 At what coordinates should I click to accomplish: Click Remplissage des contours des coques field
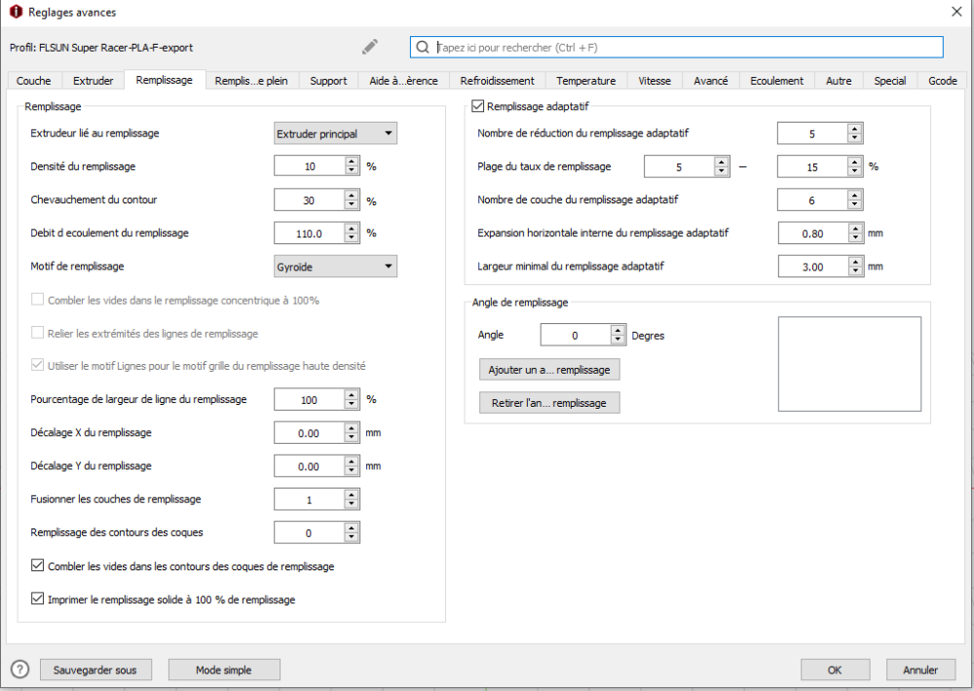pos(310,532)
